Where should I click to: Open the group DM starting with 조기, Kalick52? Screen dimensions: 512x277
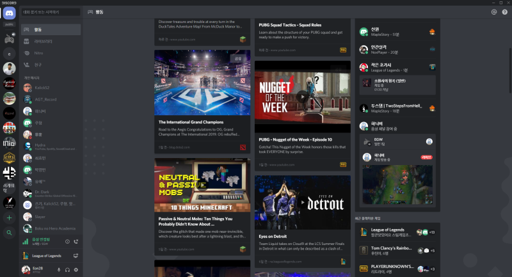point(51,205)
